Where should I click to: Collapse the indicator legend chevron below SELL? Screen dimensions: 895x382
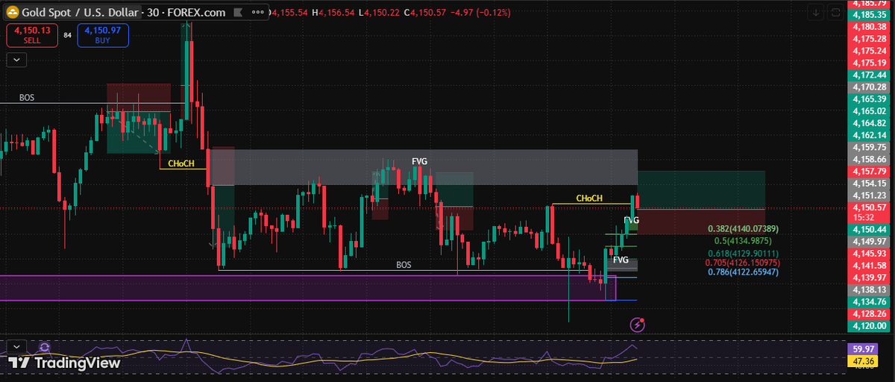click(16, 60)
